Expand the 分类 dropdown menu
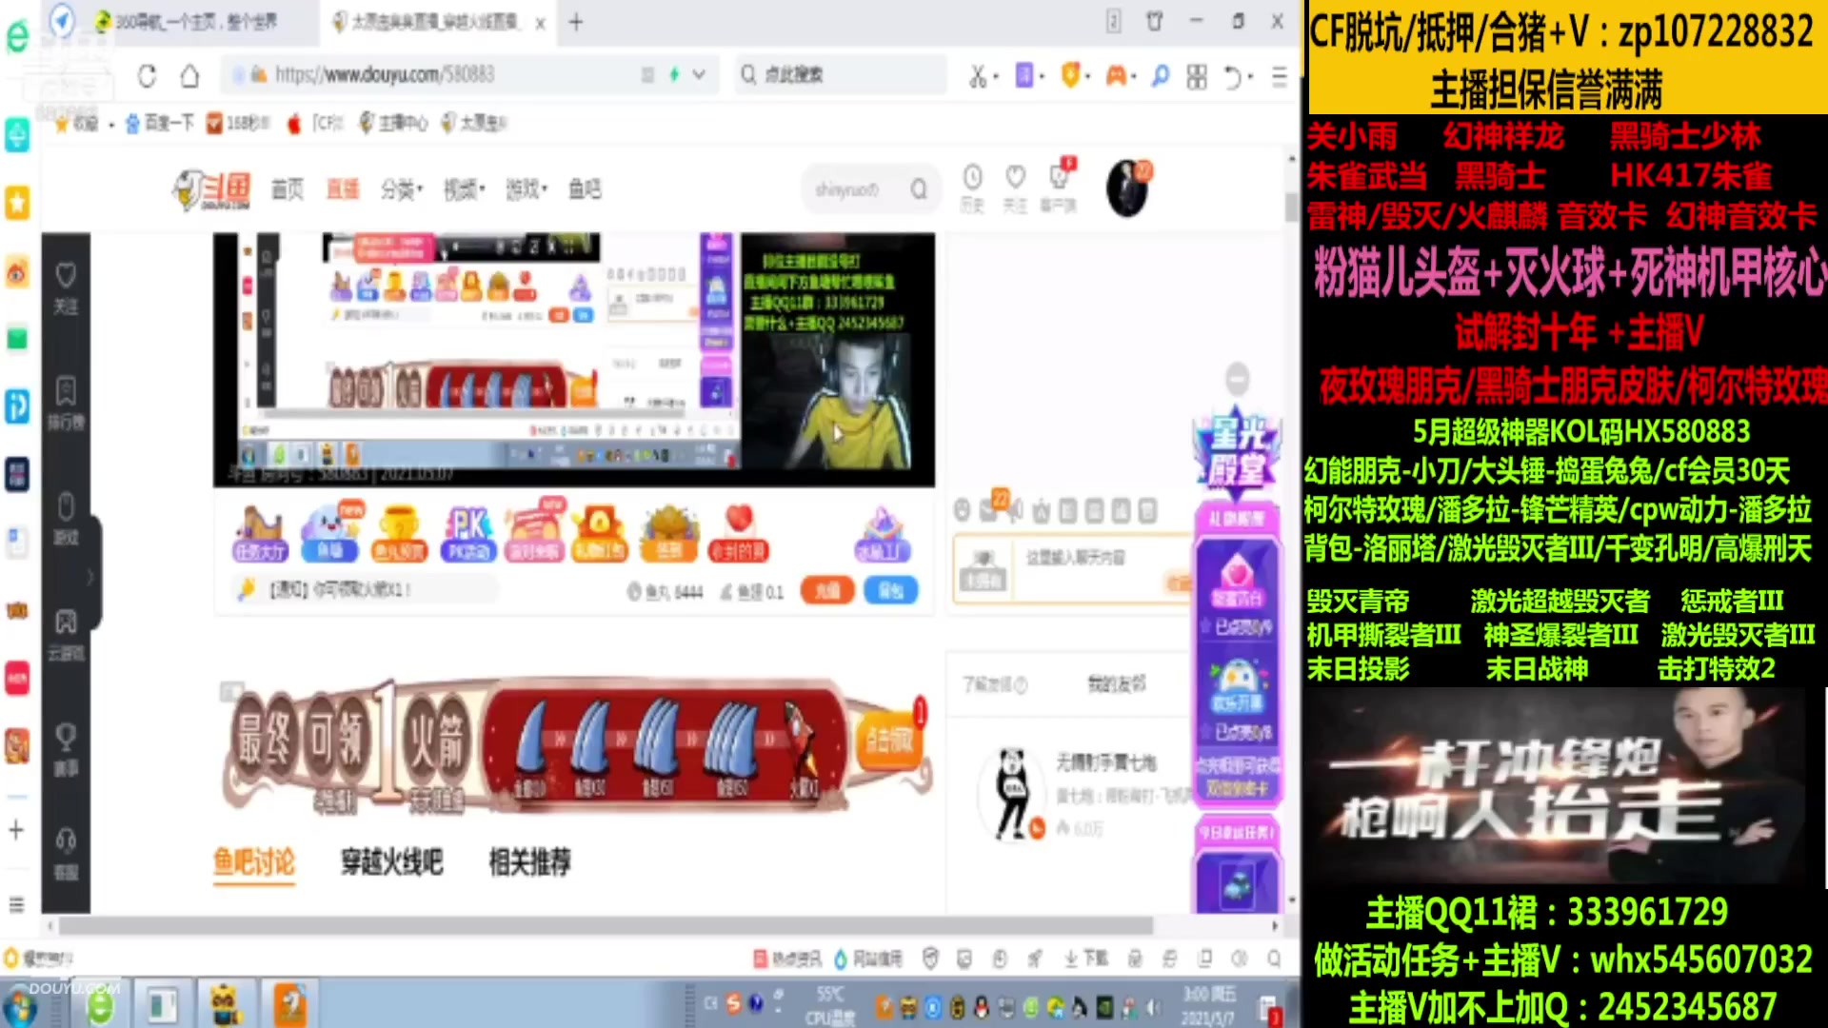The height and width of the screenshot is (1028, 1828). click(x=402, y=189)
